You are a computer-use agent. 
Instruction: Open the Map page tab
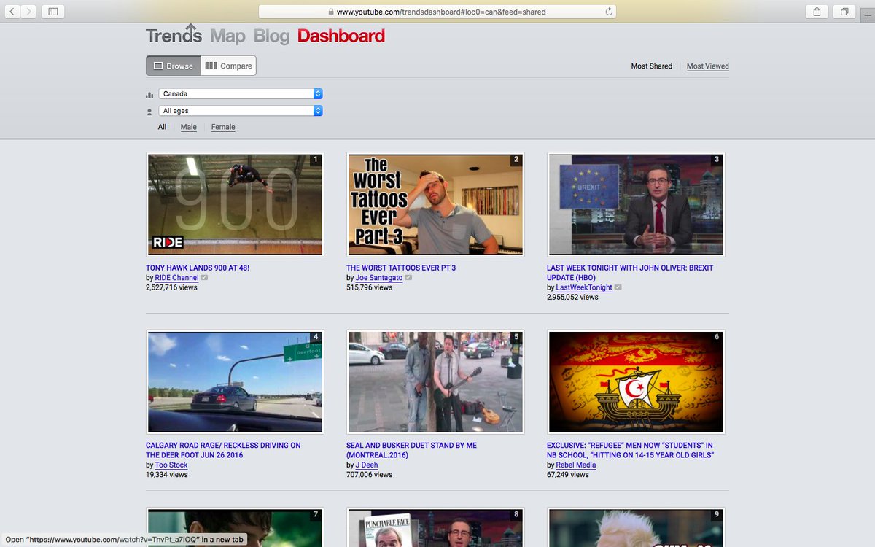[x=227, y=36]
